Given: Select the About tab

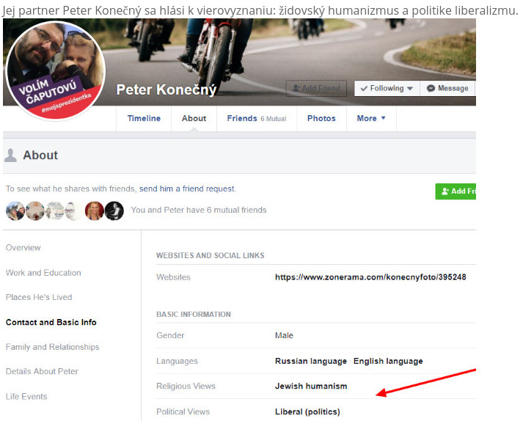Looking at the screenshot, I should click(194, 119).
